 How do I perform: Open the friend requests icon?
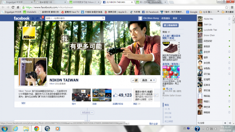click(x=33, y=18)
